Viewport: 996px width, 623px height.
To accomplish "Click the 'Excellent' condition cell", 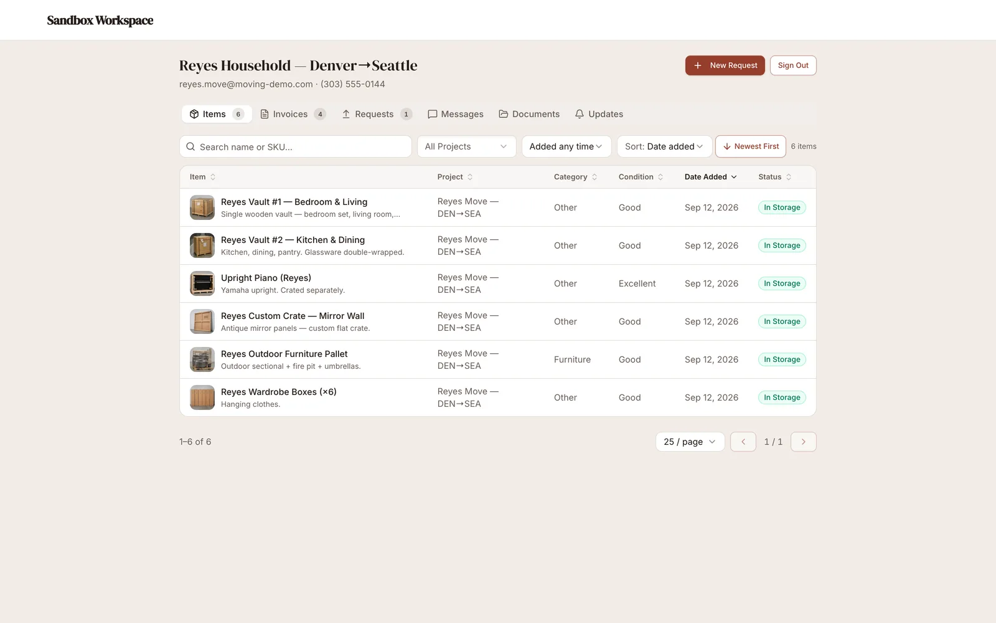I will (x=637, y=283).
